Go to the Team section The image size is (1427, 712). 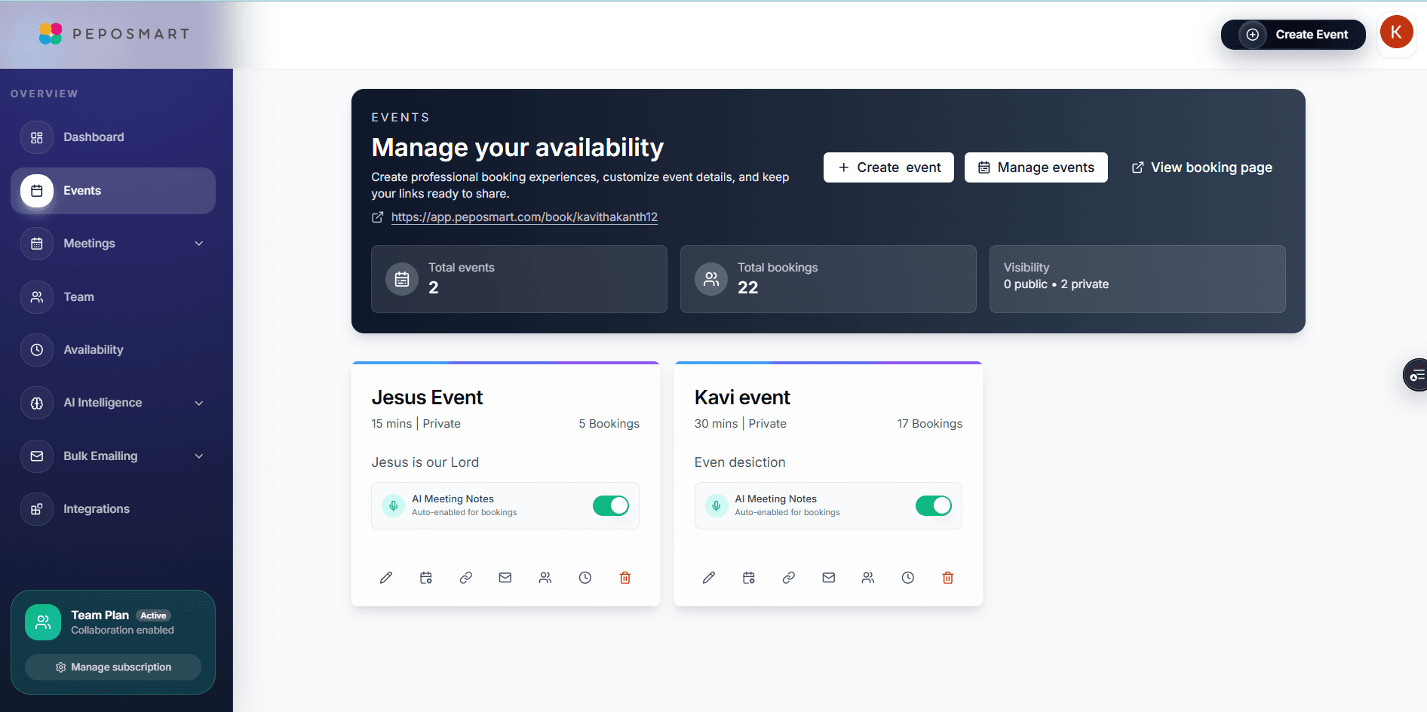[x=113, y=297]
